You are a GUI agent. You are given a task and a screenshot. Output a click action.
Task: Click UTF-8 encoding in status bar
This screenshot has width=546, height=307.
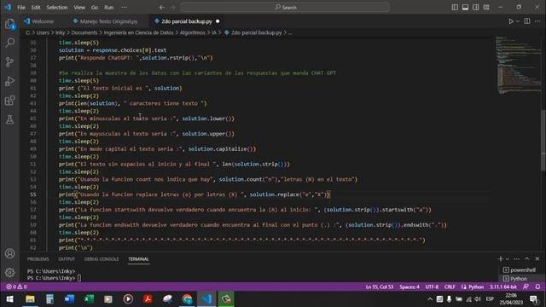(x=432, y=287)
